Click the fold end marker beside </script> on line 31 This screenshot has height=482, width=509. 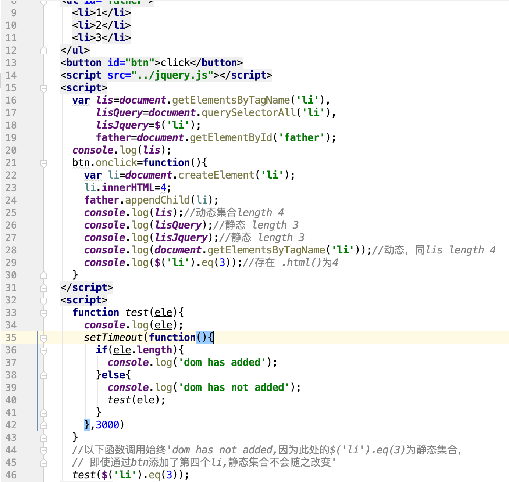click(x=44, y=288)
